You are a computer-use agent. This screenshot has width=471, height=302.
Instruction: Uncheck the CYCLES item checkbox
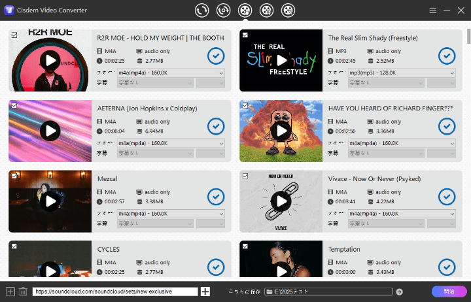[x=14, y=246]
